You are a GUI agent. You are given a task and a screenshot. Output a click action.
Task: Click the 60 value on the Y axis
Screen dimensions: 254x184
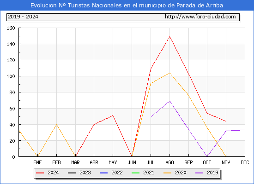(12, 109)
